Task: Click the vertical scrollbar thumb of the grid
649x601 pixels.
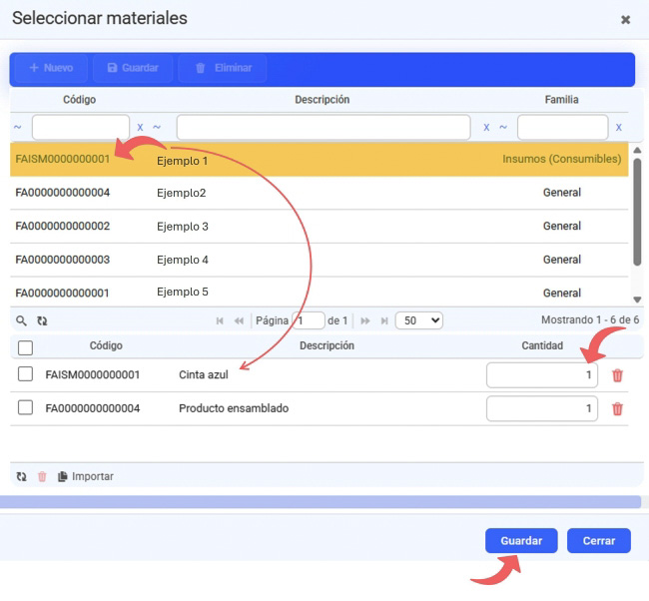Action: pos(637,212)
